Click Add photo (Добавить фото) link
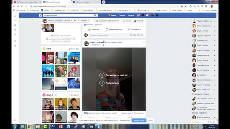 coord(74,49)
